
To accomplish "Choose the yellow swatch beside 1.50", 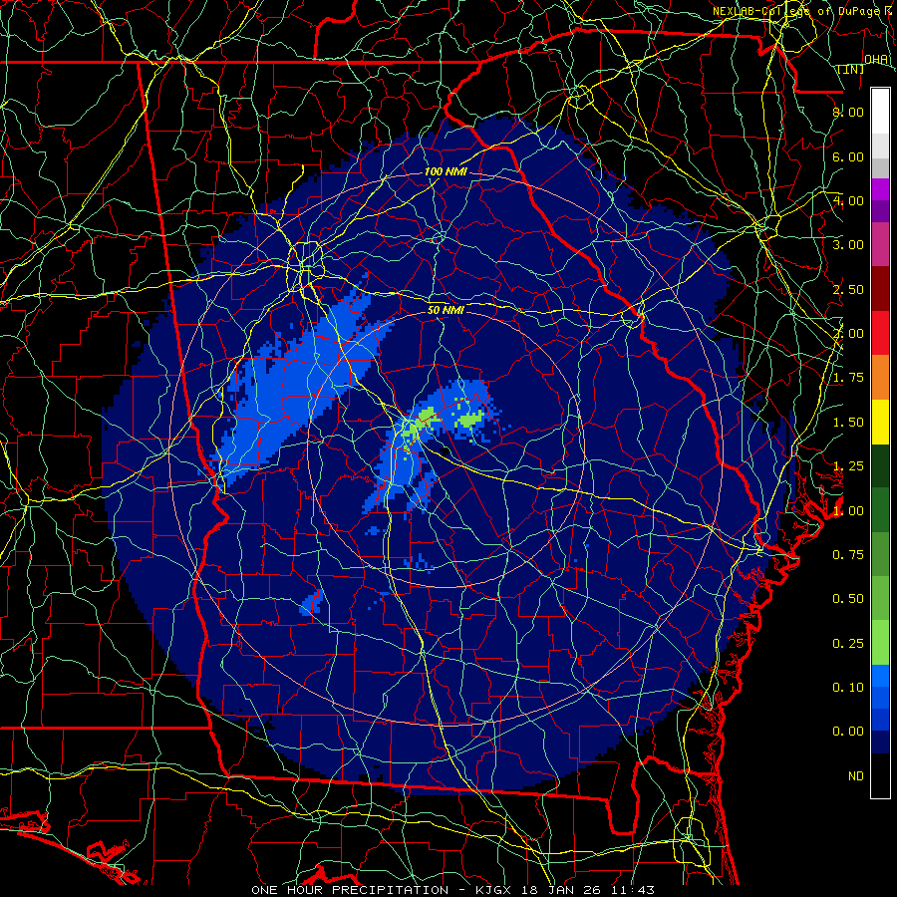I will [x=880, y=422].
